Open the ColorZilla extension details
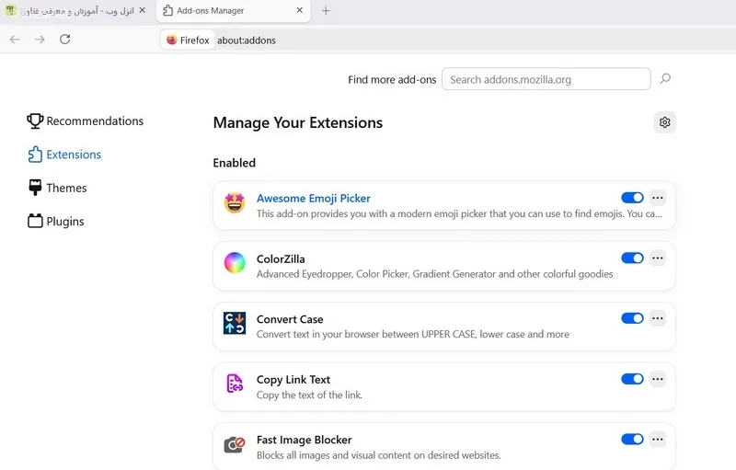 tap(281, 259)
